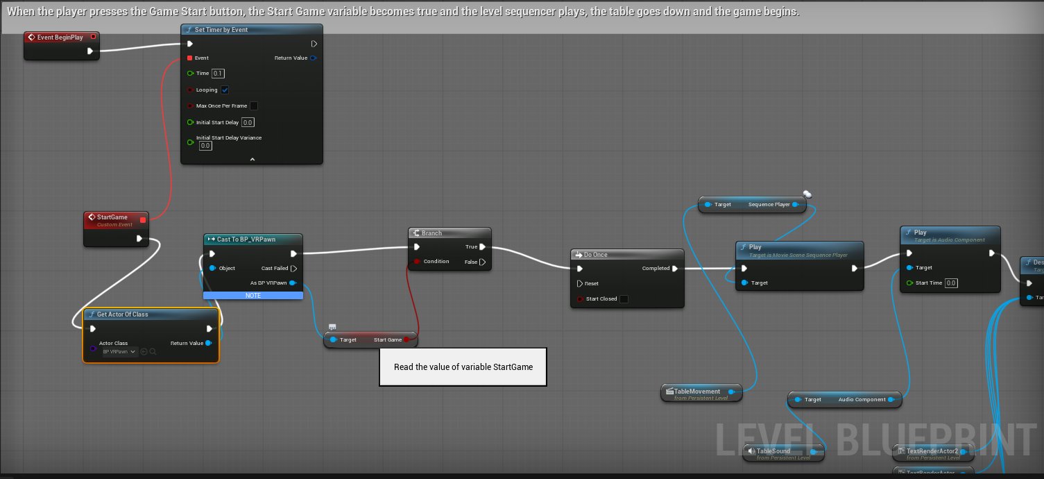Click Do Once's top exec input pin
This screenshot has height=479, width=1044.
580,269
